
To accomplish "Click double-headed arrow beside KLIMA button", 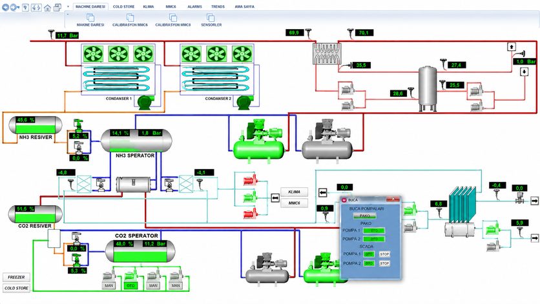I will [x=275, y=198].
